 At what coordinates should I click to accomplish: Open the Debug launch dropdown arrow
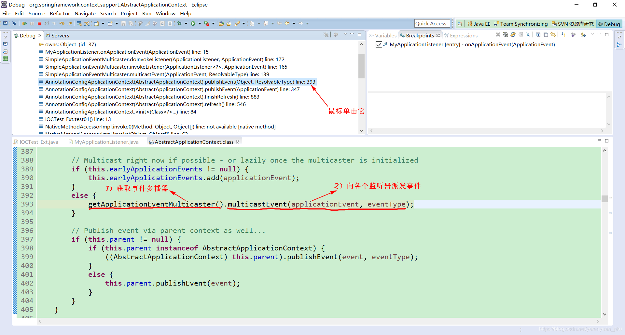coord(186,23)
